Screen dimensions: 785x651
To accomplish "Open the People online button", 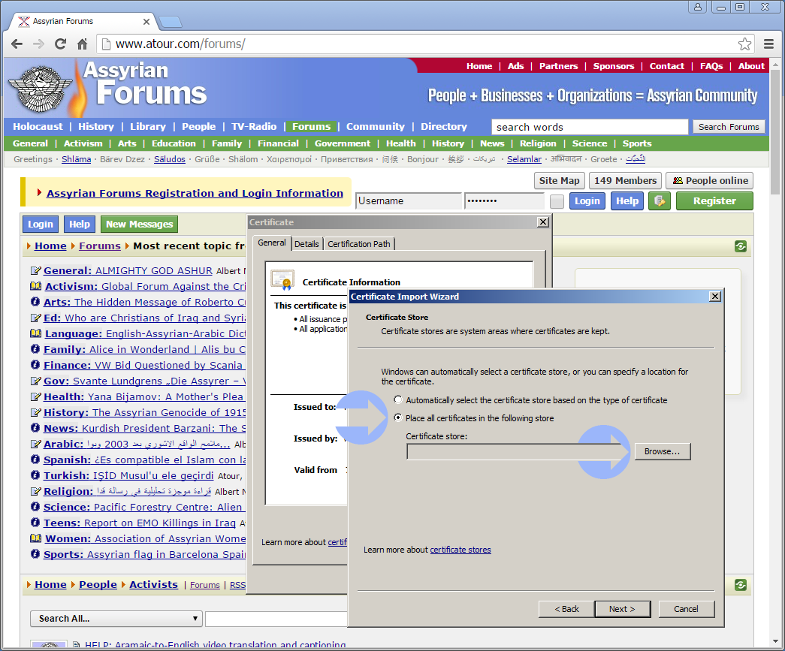I will [x=710, y=181].
